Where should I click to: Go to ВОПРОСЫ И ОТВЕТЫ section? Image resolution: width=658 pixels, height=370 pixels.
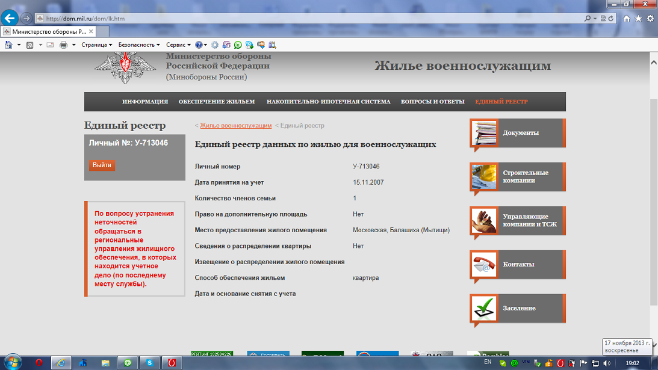pos(432,102)
